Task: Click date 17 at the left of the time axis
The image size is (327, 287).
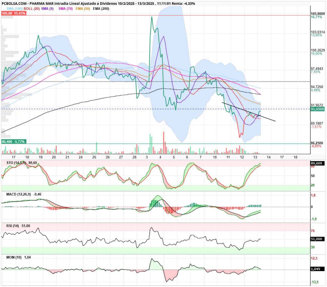Action: pyautogui.click(x=14, y=157)
